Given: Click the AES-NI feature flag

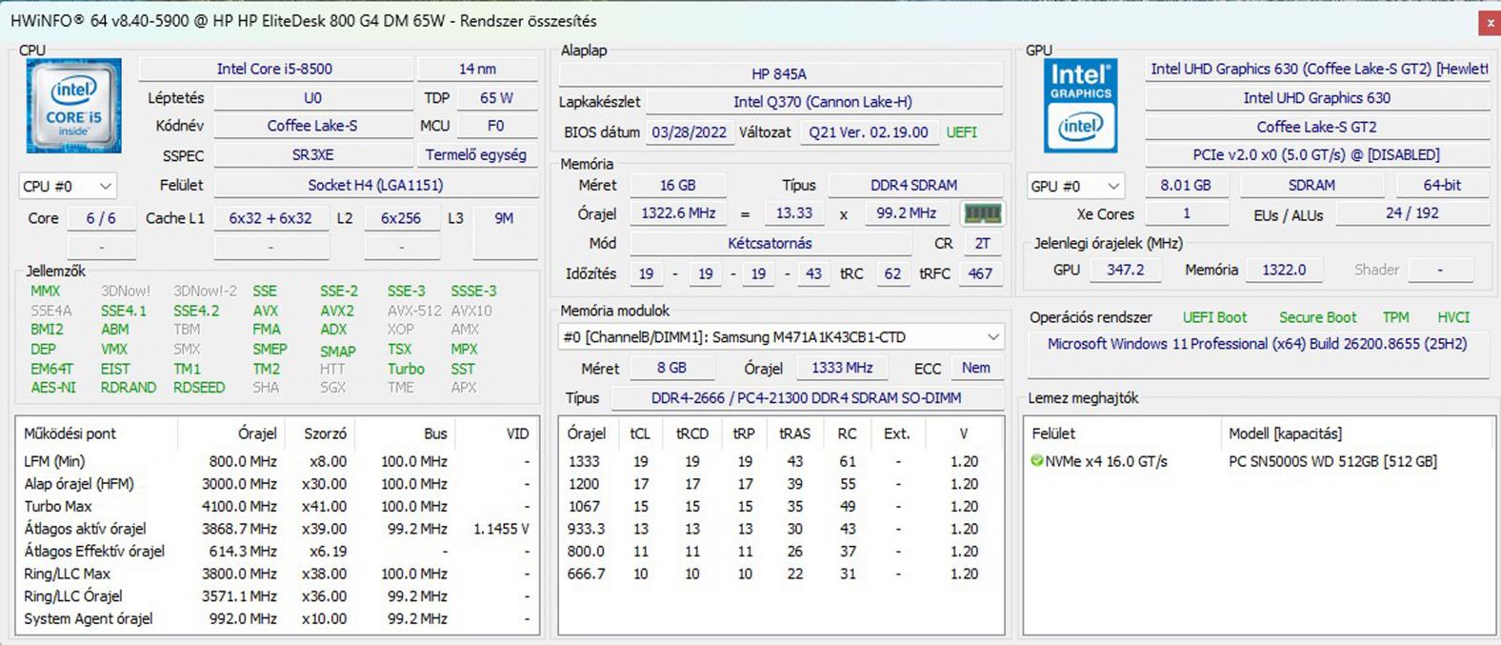Looking at the screenshot, I should tap(53, 388).
